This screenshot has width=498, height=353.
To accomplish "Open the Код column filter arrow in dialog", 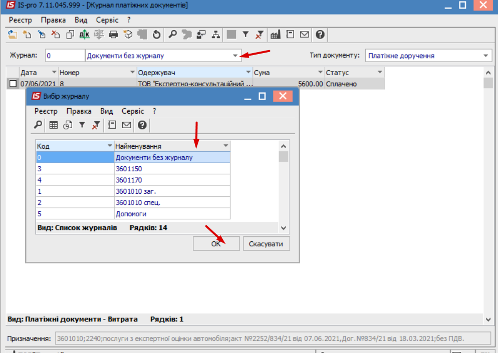I will (x=110, y=146).
